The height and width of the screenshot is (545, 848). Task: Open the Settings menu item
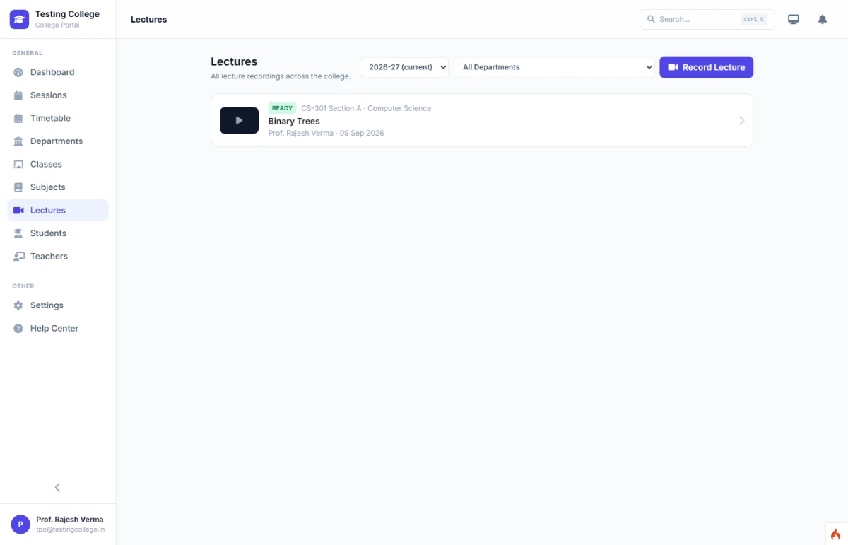point(58,305)
